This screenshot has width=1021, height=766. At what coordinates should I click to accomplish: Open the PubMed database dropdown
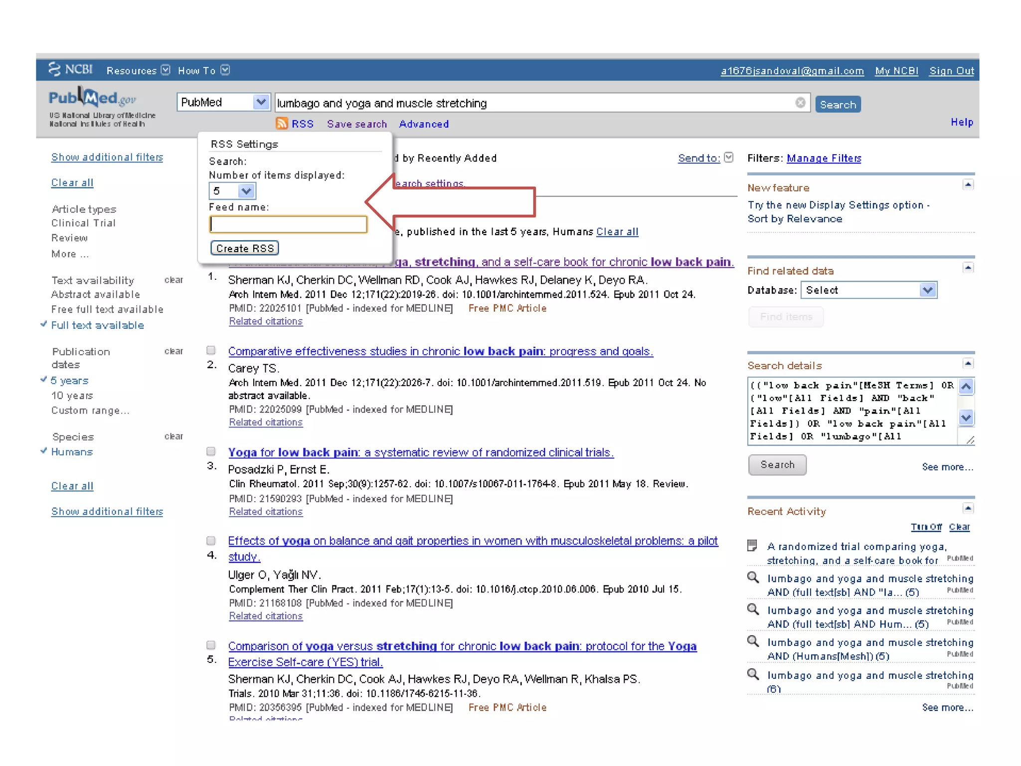pos(260,102)
